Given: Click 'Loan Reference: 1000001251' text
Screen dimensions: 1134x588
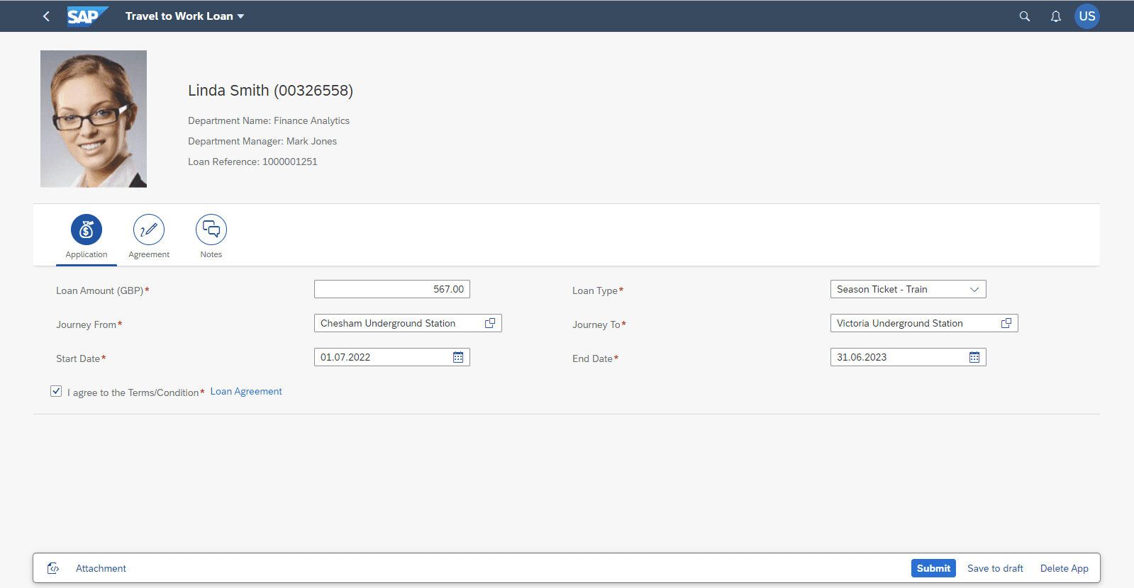Looking at the screenshot, I should click(x=252, y=162).
